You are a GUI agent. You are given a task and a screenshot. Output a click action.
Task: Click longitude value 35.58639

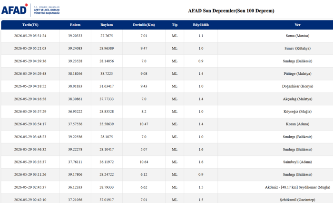click(x=107, y=124)
